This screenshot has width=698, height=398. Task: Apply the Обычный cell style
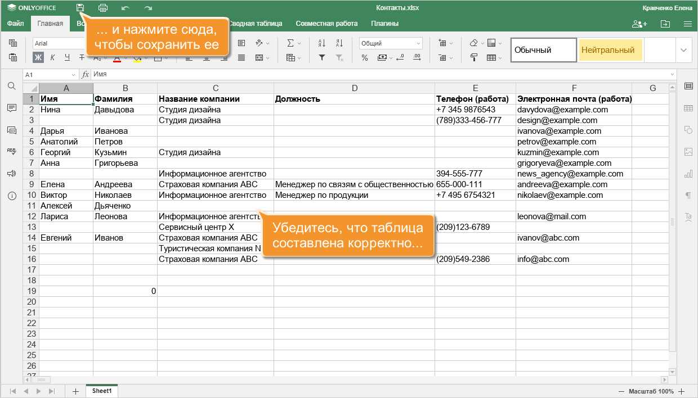pos(544,50)
